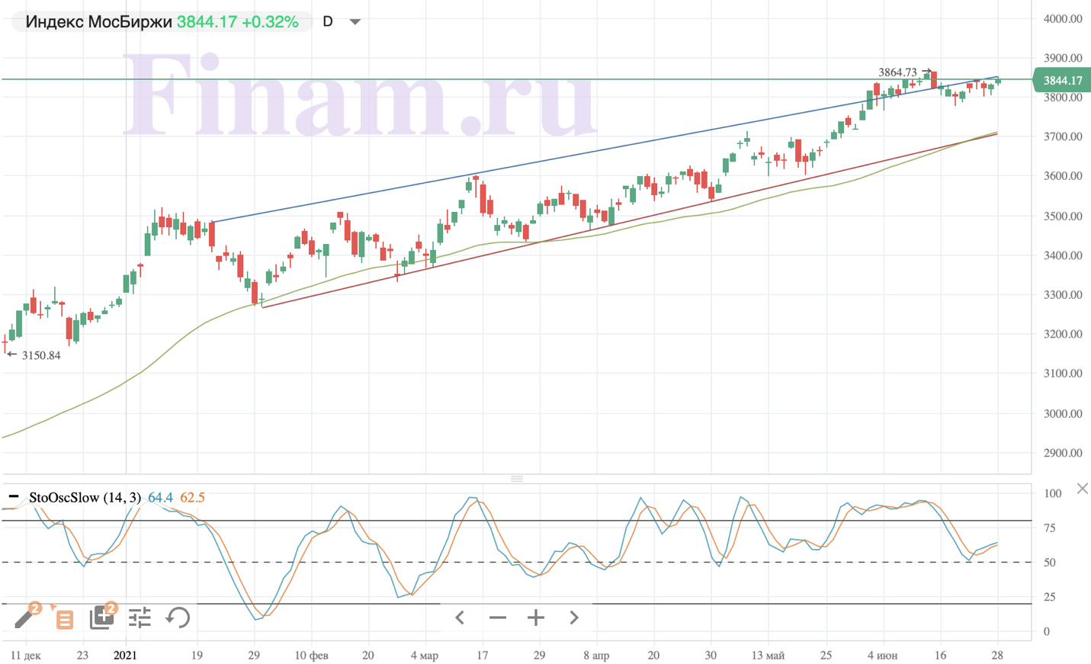This screenshot has height=664, width=1091.
Task: Click the panel divider handle between chart and oscillator
Action: click(x=517, y=479)
